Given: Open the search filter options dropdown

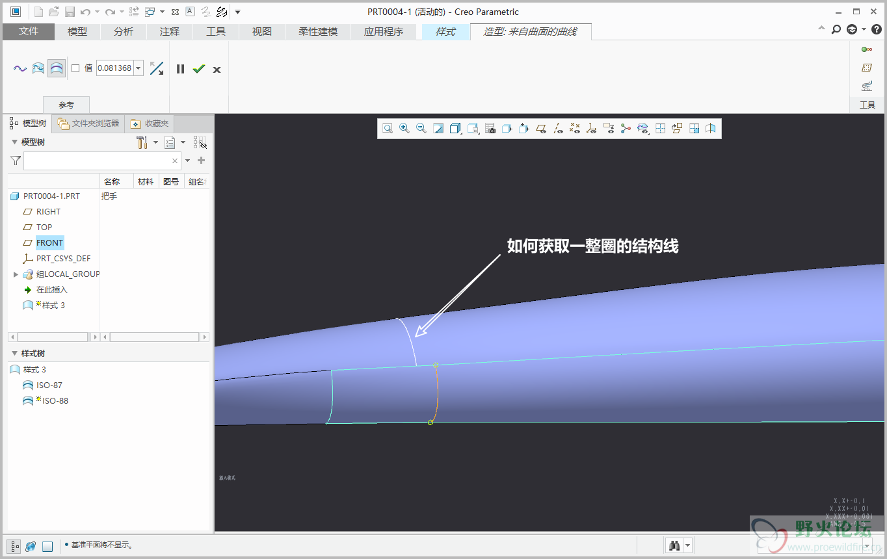Looking at the screenshot, I should [x=188, y=161].
